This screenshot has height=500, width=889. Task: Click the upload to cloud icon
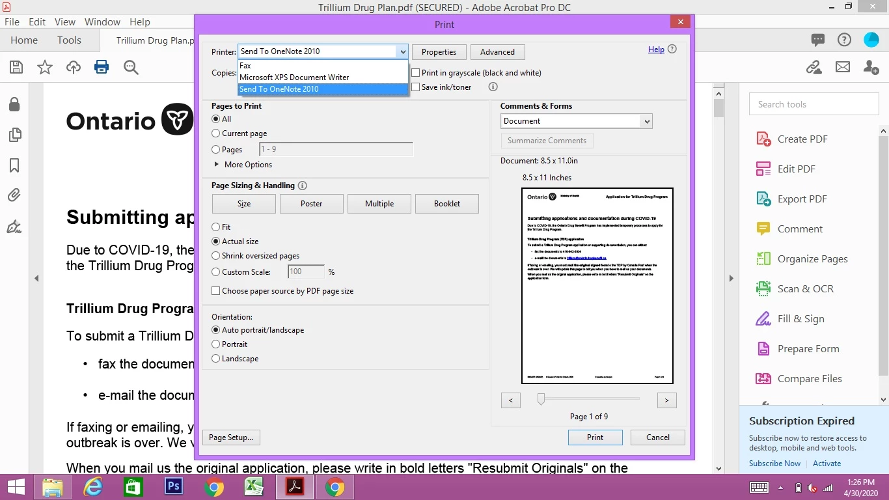pos(74,67)
